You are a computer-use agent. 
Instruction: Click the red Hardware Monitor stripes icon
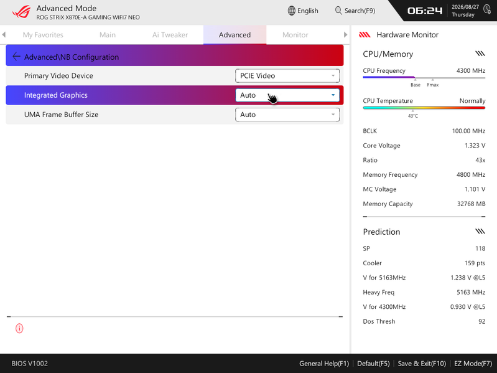[x=365, y=35]
